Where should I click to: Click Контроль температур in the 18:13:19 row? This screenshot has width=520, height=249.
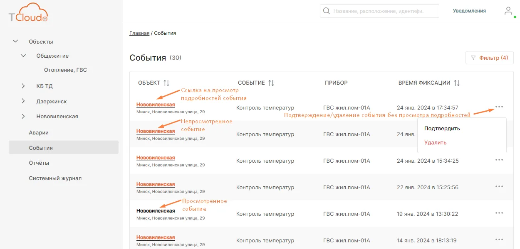point(265,240)
